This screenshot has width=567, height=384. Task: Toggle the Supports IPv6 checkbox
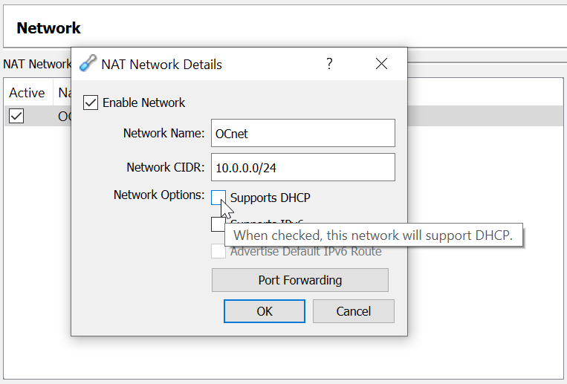(217, 224)
